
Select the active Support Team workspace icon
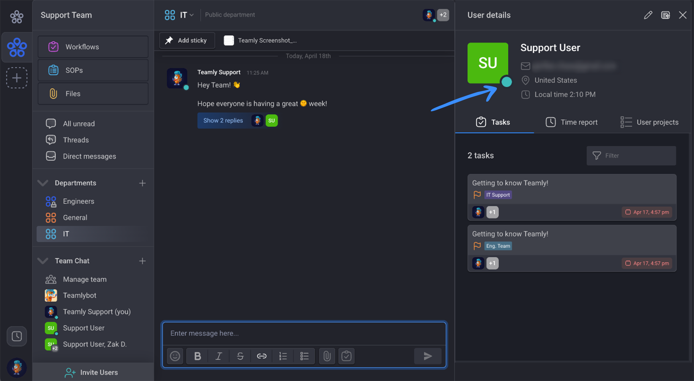coord(17,47)
